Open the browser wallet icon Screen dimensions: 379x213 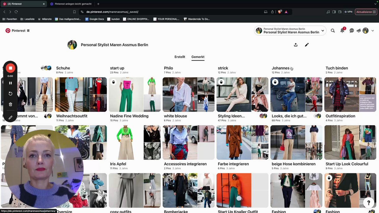pyautogui.click(x=340, y=12)
